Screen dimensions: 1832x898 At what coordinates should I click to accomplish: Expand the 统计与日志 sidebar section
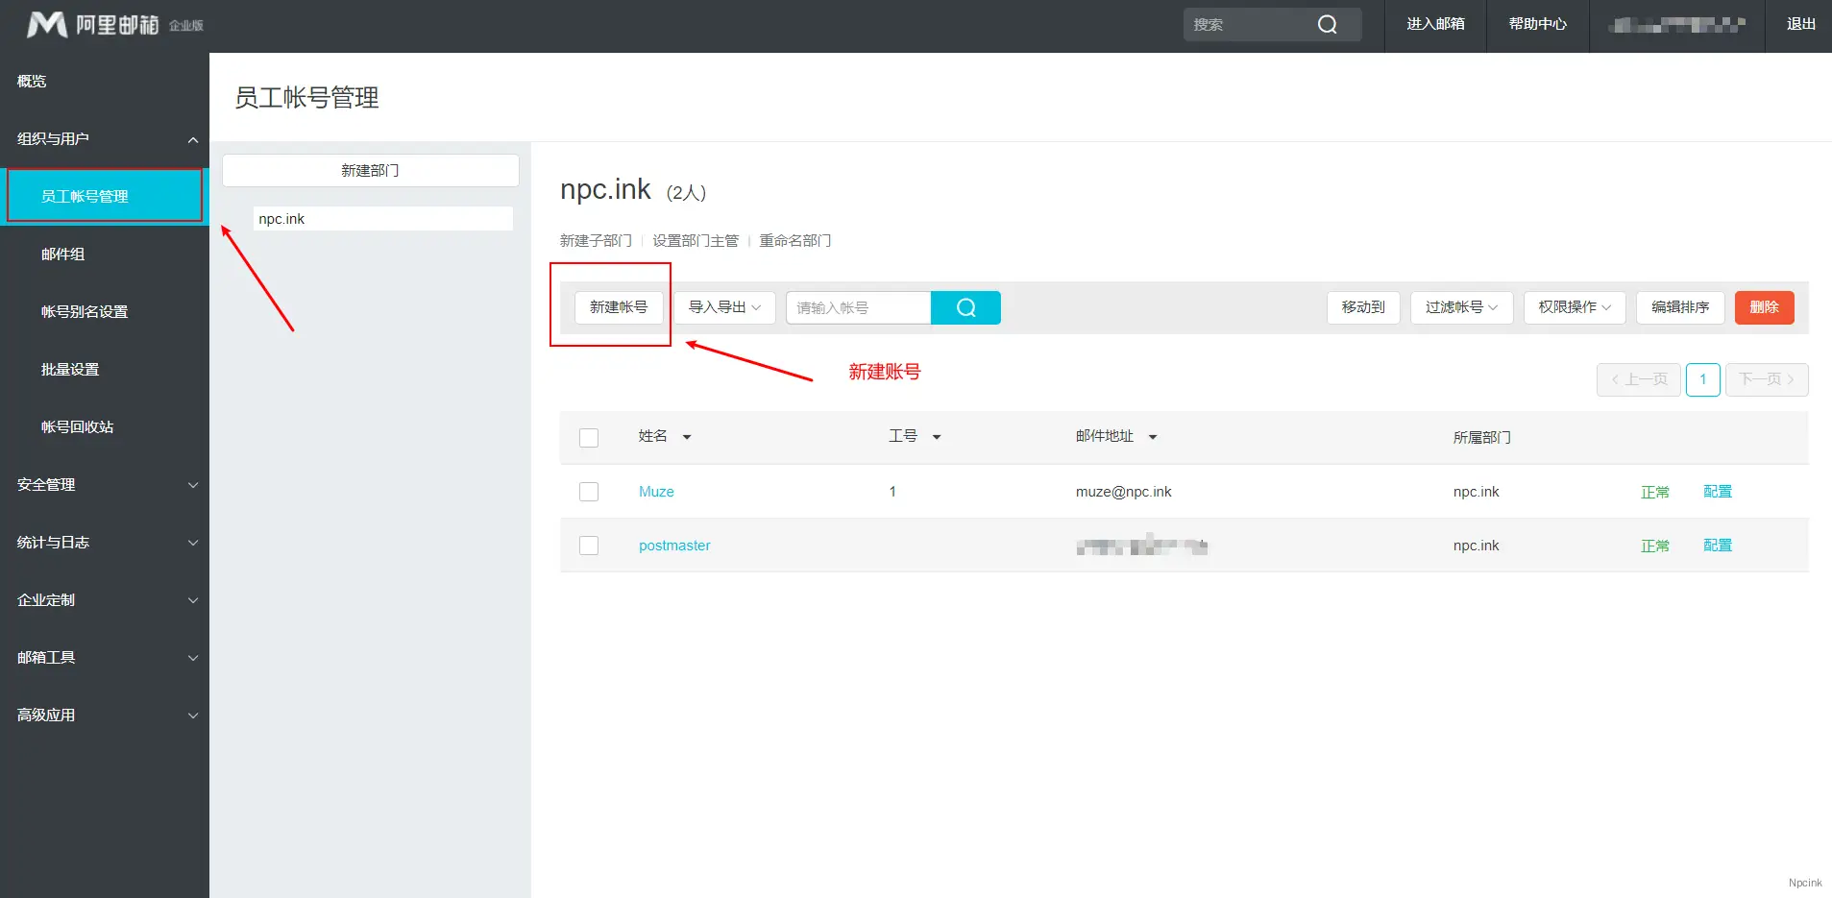(x=193, y=543)
